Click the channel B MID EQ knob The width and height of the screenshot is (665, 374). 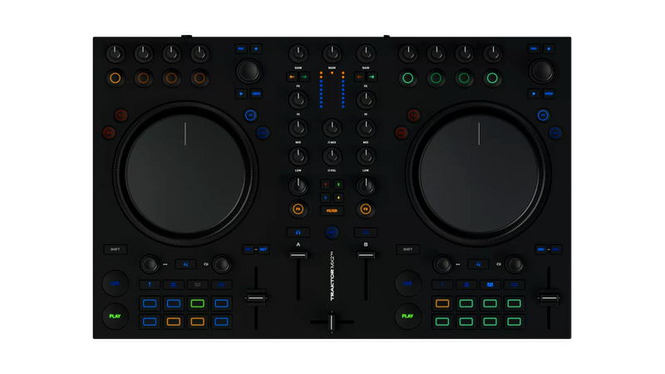(366, 128)
